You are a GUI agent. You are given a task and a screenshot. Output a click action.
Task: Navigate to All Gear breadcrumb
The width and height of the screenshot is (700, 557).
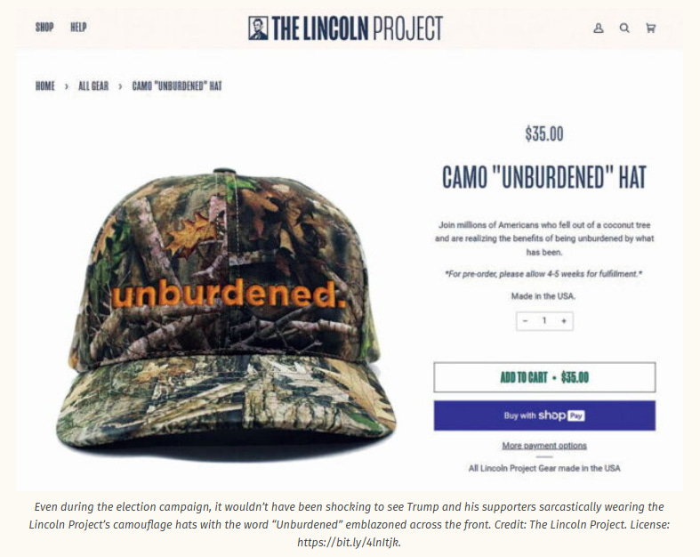tap(93, 85)
